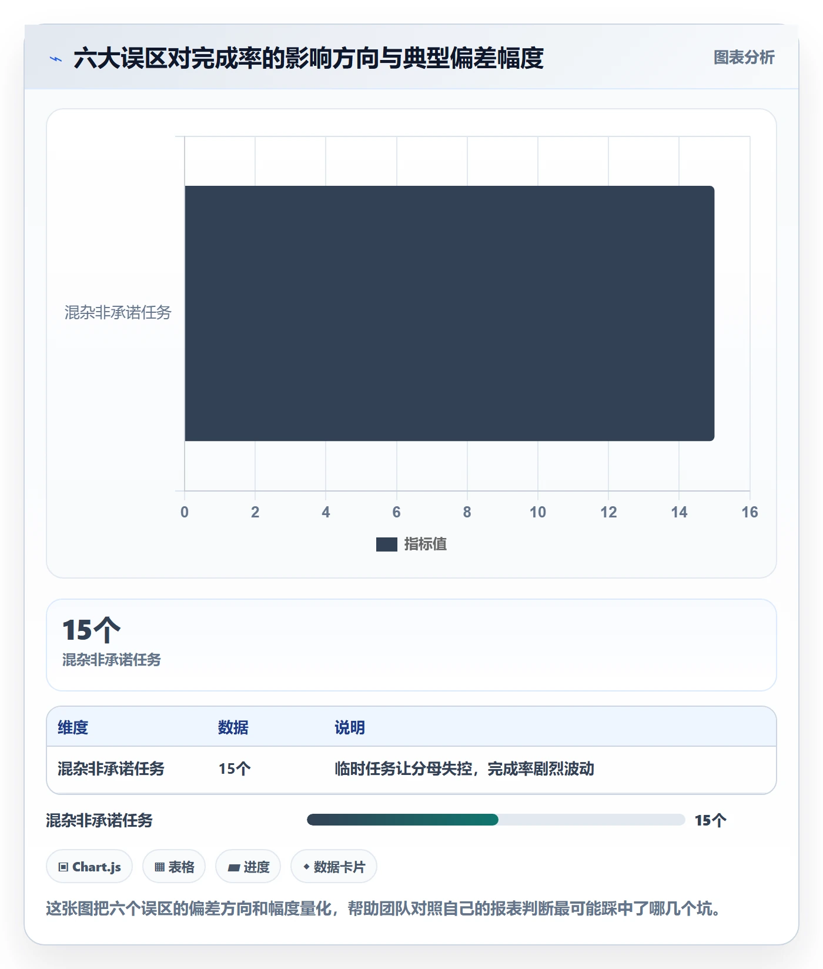Click the x-axis tick label 8

467,512
